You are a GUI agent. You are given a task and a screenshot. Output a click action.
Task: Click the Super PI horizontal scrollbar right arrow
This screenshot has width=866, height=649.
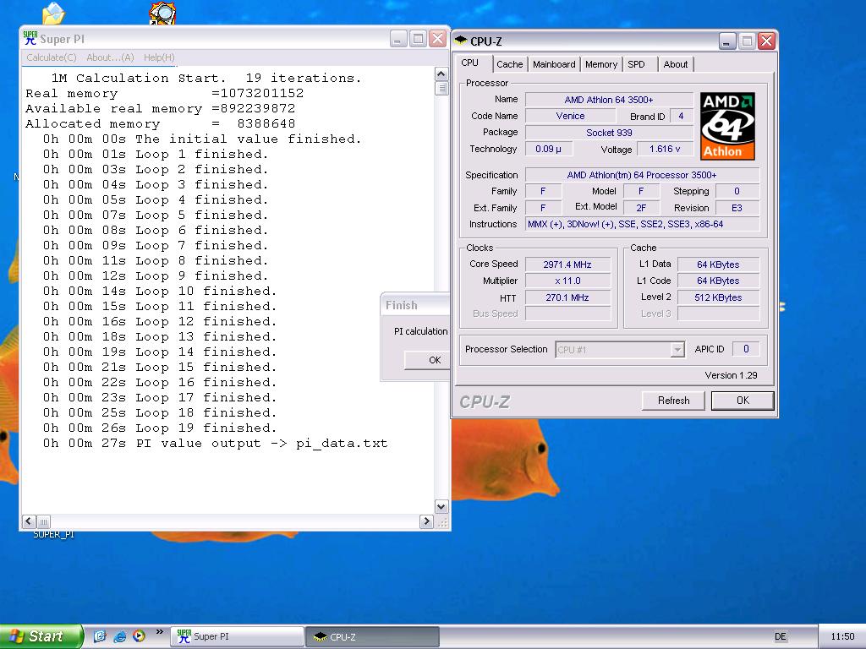(426, 521)
